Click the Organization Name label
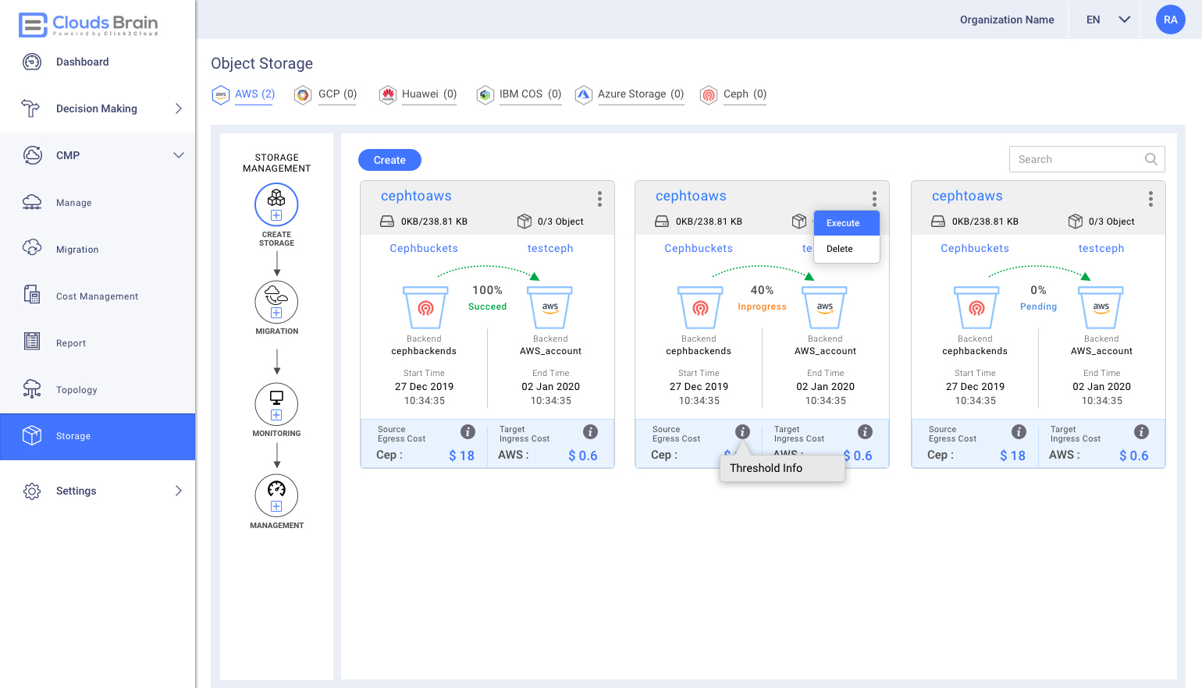1202x688 pixels. pos(1007,20)
